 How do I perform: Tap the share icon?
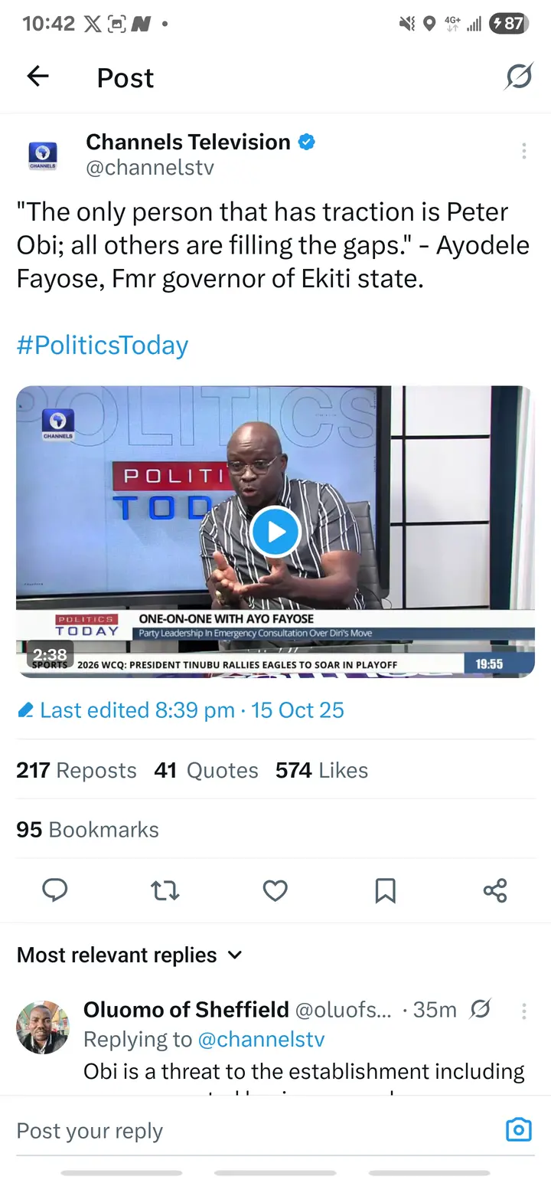pyautogui.click(x=495, y=890)
